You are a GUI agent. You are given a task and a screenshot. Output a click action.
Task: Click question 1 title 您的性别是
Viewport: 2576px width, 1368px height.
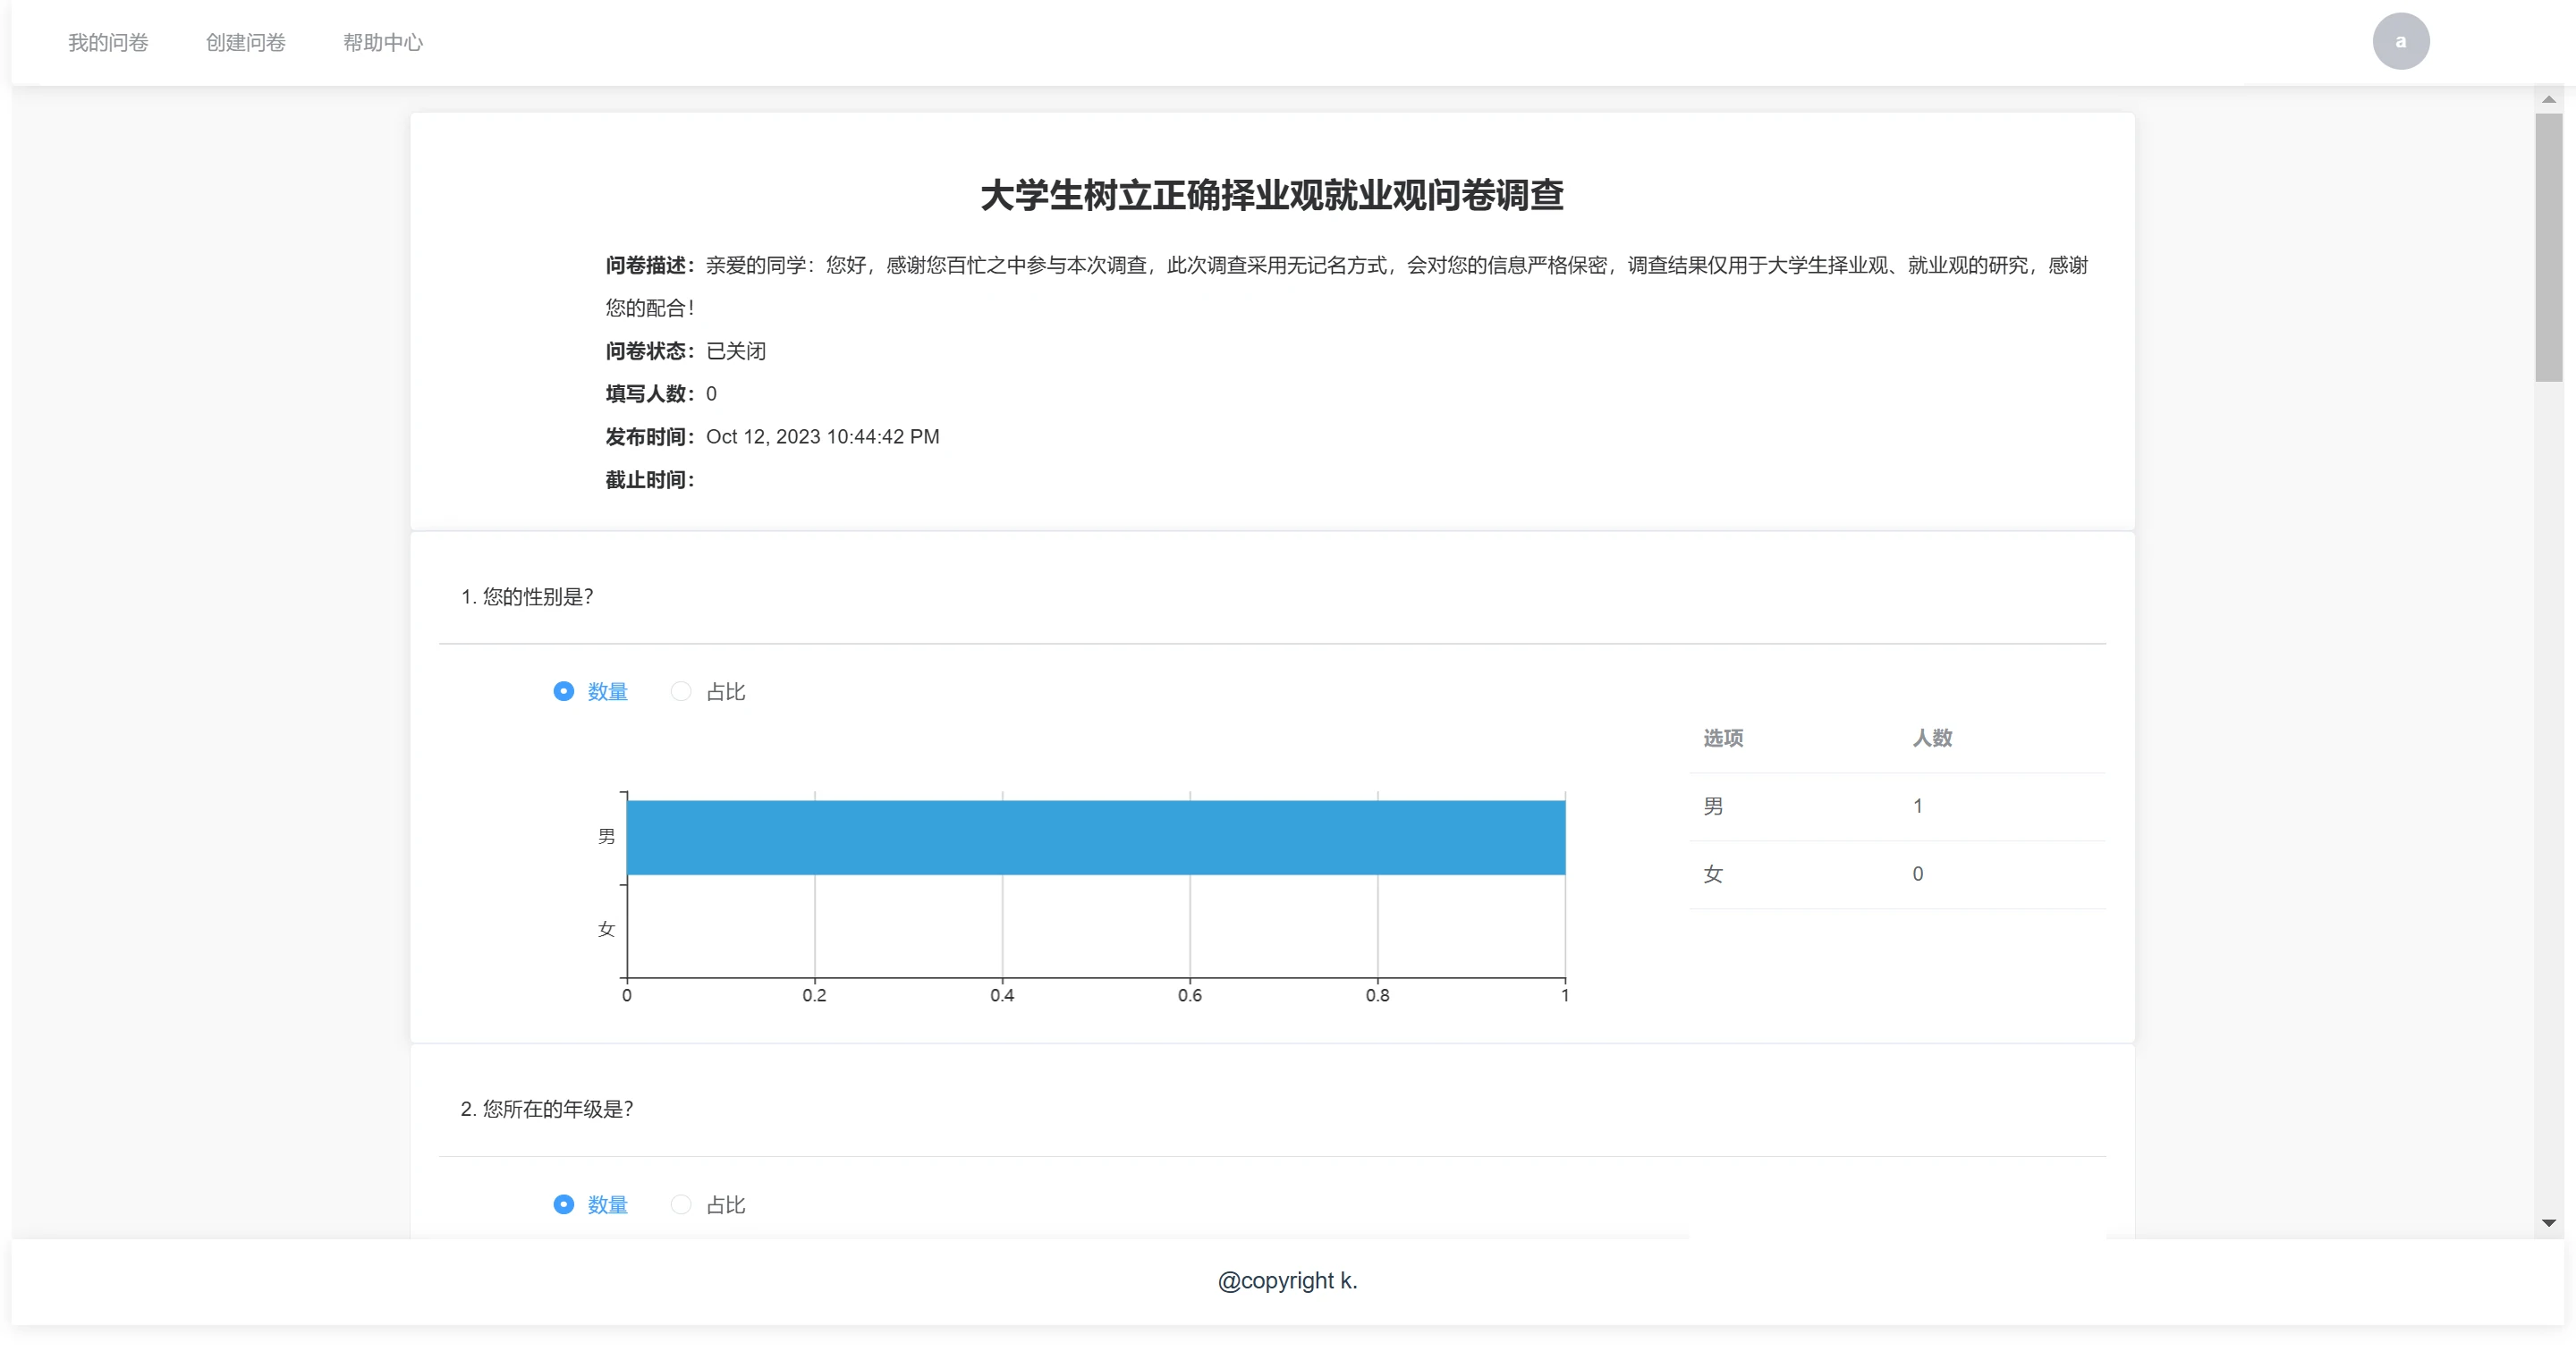(x=527, y=597)
